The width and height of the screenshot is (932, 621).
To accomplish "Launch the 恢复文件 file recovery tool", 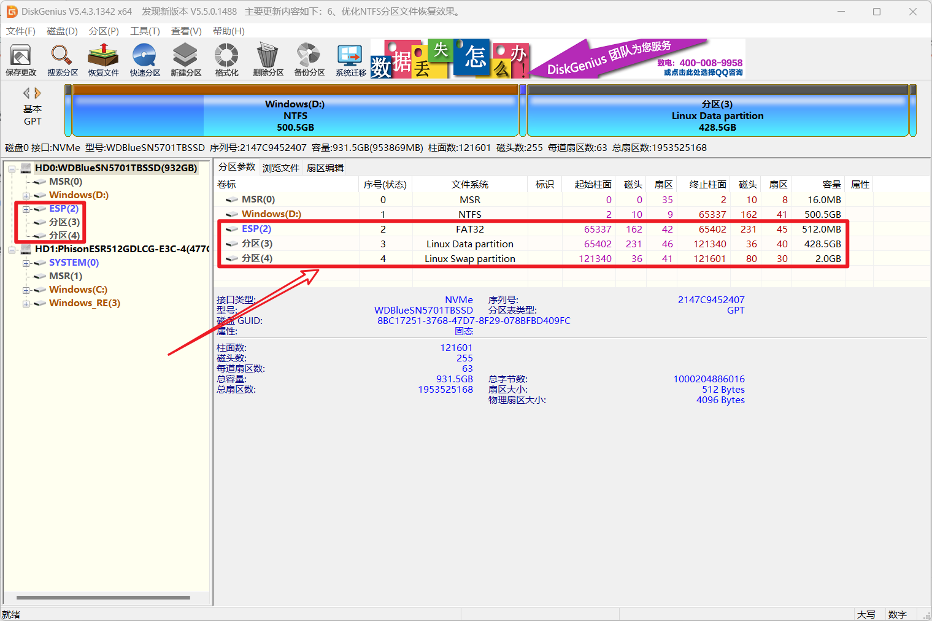I will 102,60.
